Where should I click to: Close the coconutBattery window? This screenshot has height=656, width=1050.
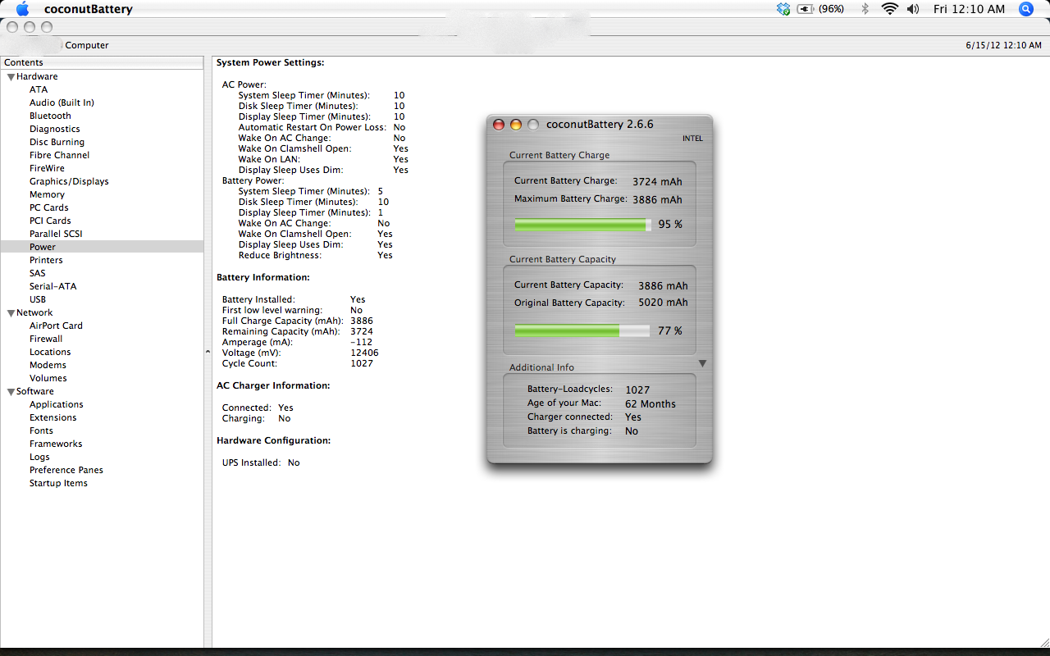coord(498,125)
